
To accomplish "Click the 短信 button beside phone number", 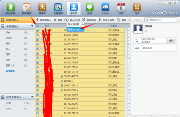I will [x=171, y=40].
